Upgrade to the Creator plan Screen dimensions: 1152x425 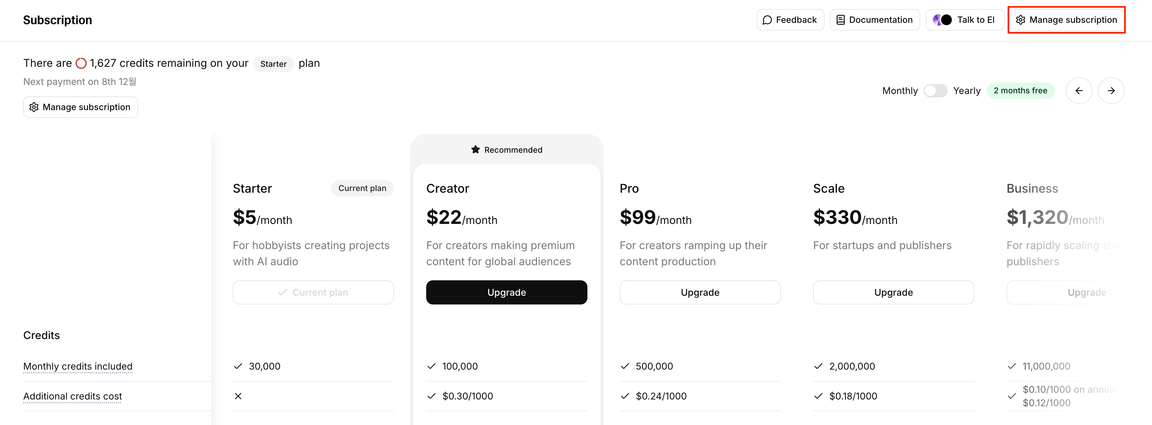506,292
